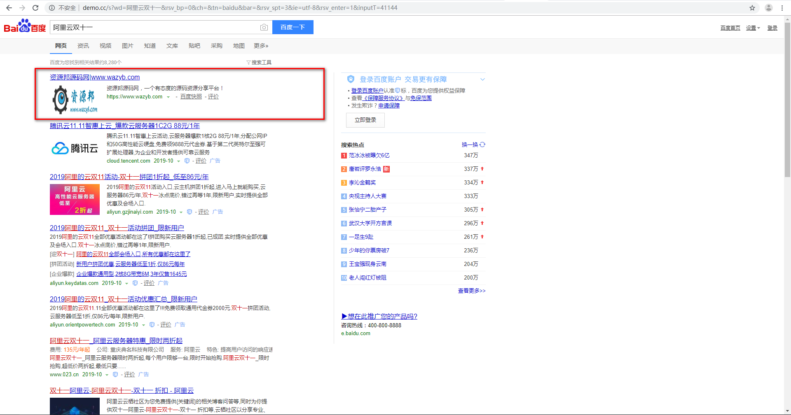
Task: Expand the dropdown arrow after www.023.cn
Action: 107,375
